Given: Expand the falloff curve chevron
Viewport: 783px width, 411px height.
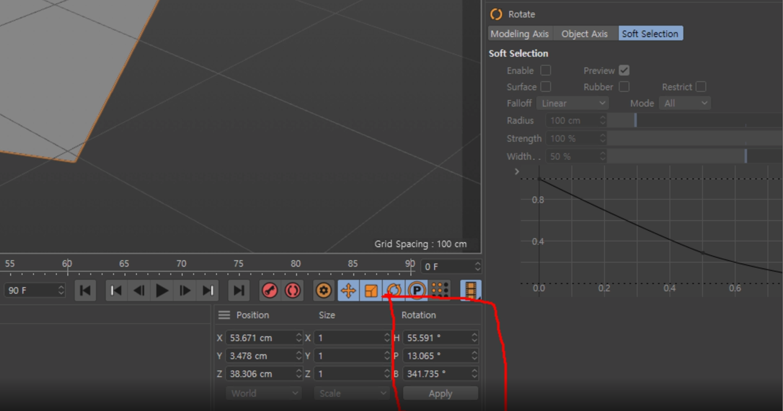Looking at the screenshot, I should pos(517,172).
